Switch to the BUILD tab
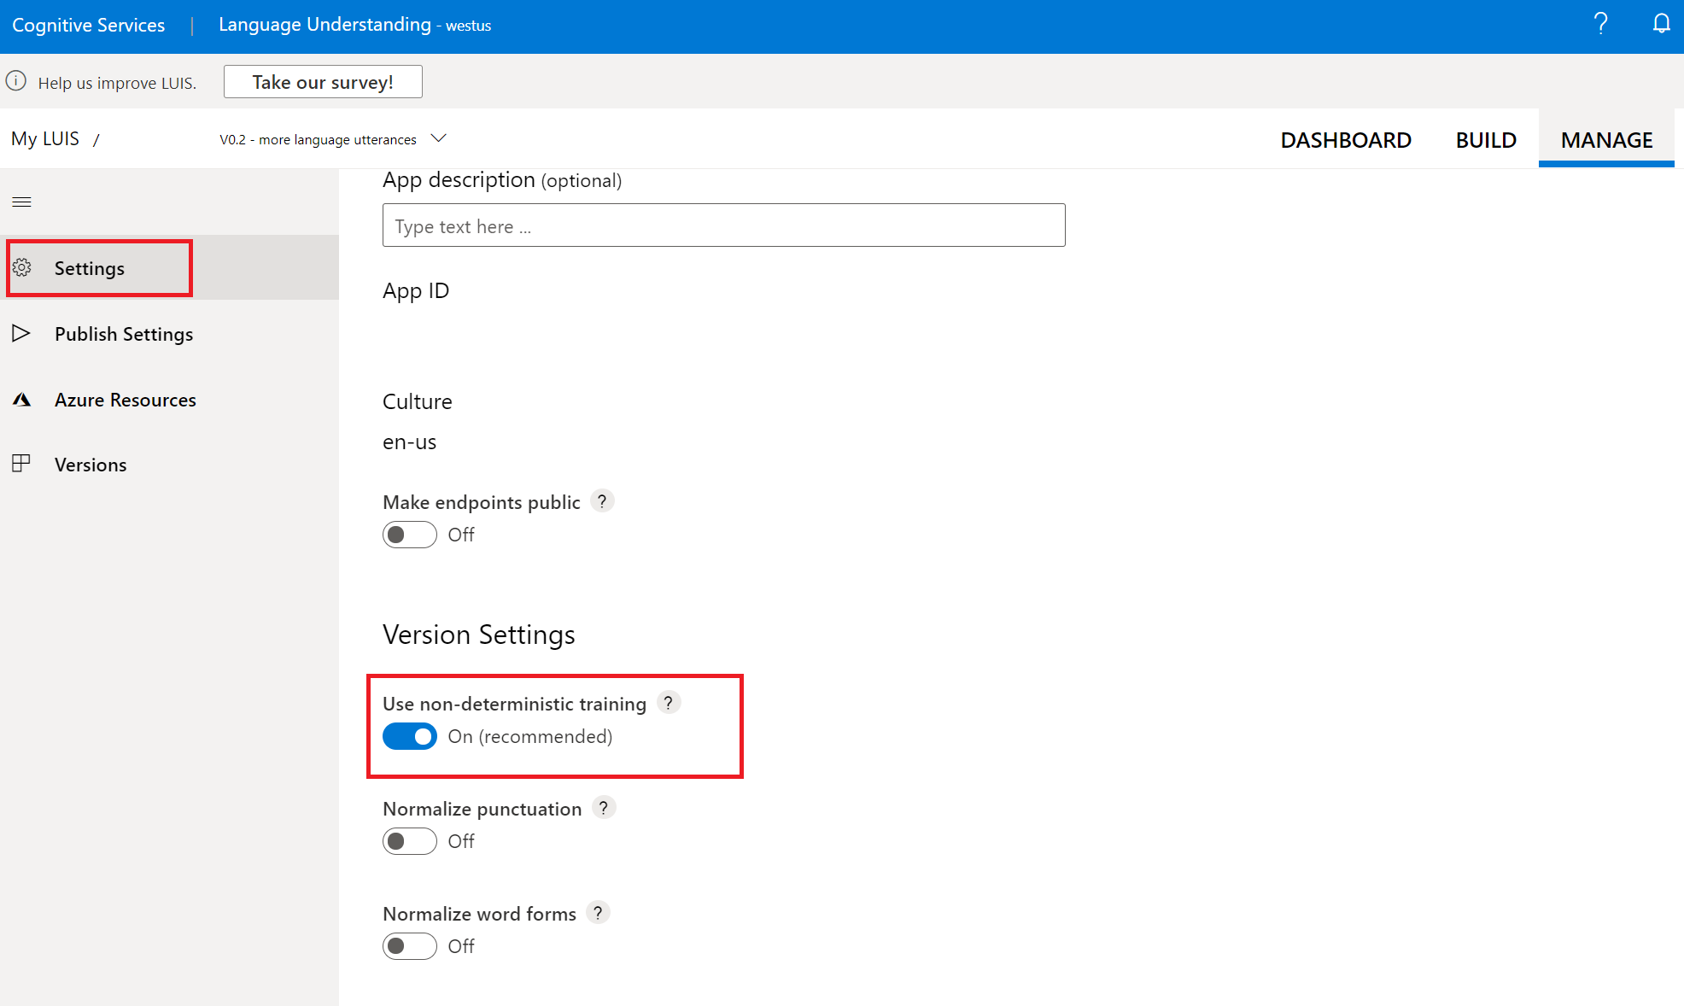This screenshot has width=1684, height=1006. pos(1486,140)
